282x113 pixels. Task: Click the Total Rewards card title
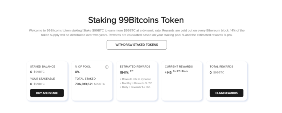tap(221, 66)
